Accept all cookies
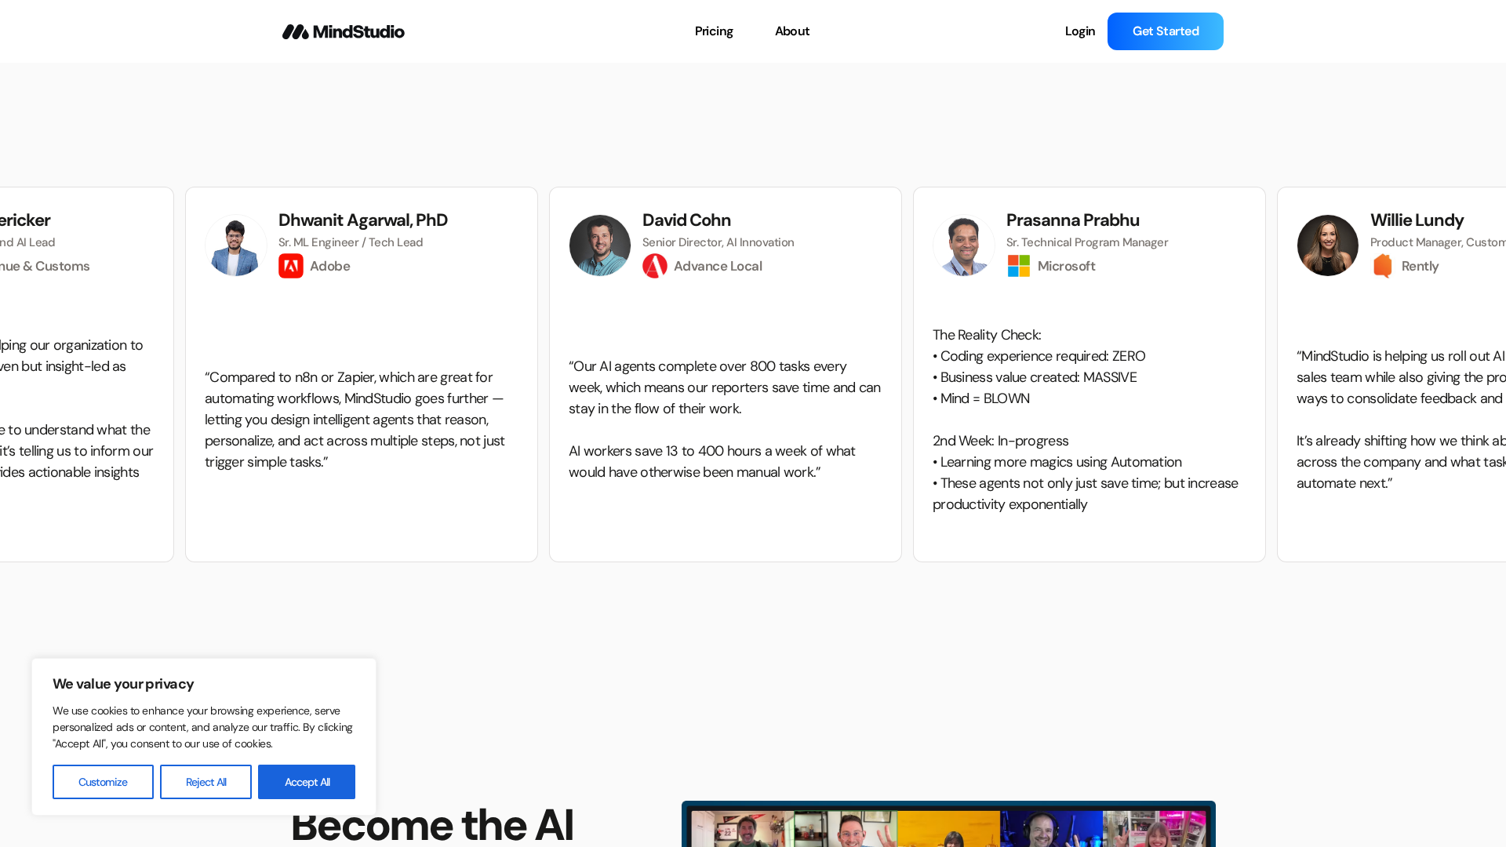The image size is (1506, 847). tap(307, 782)
